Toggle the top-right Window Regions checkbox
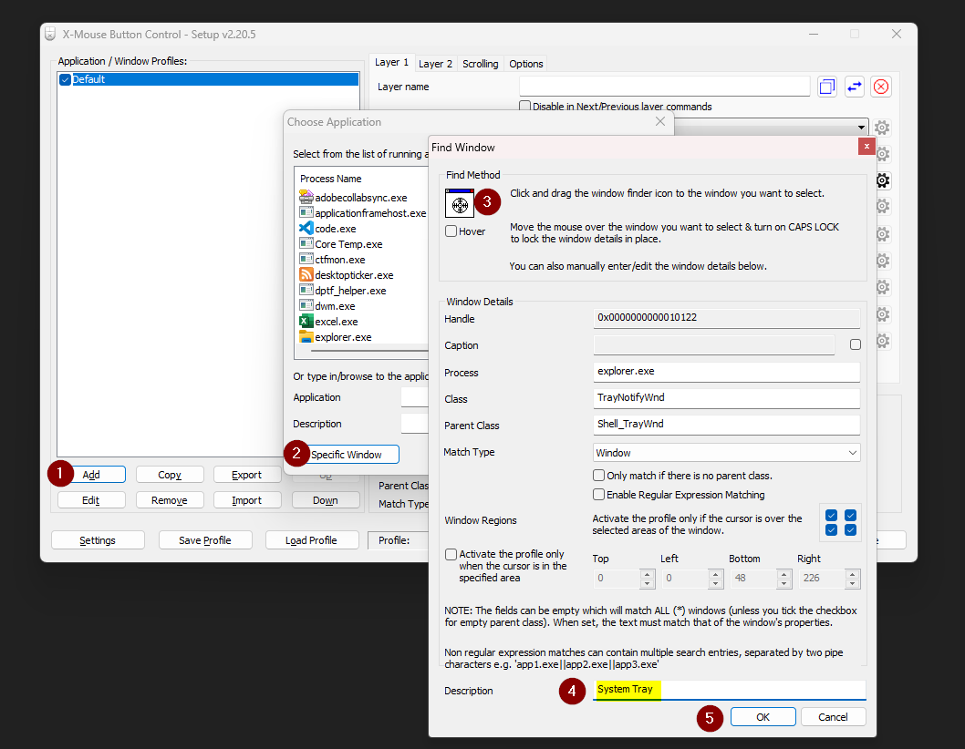Viewport: 965px width, 749px height. coord(850,516)
